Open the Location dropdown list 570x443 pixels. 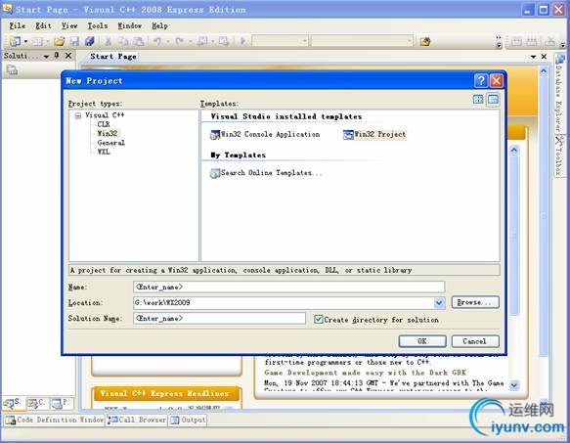pos(439,302)
